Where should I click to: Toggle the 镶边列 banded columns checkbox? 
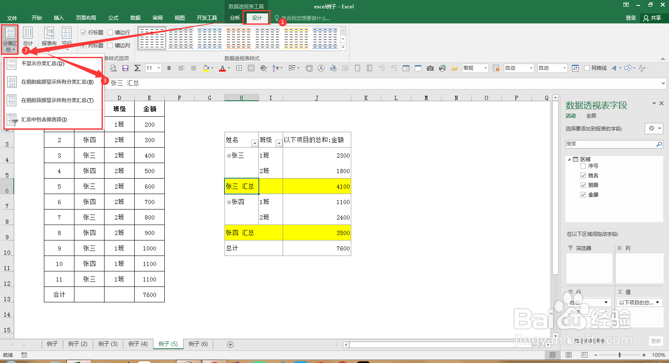point(110,45)
